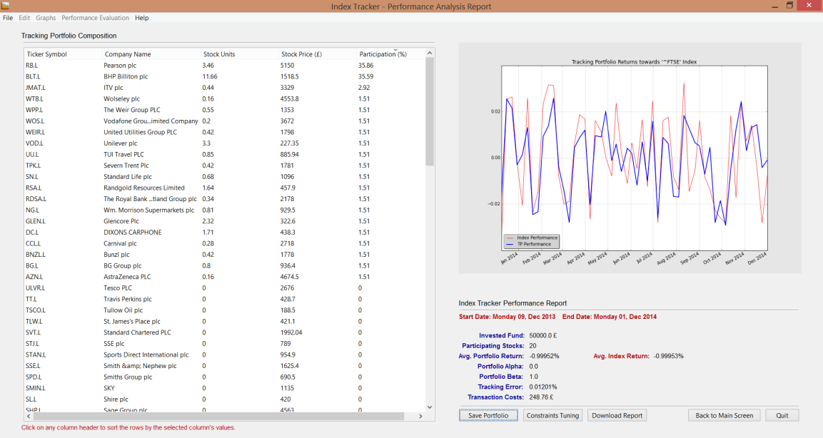823x438 pixels.
Task: Click the Transaction Costs value 248.76 £
Action: (x=541, y=397)
